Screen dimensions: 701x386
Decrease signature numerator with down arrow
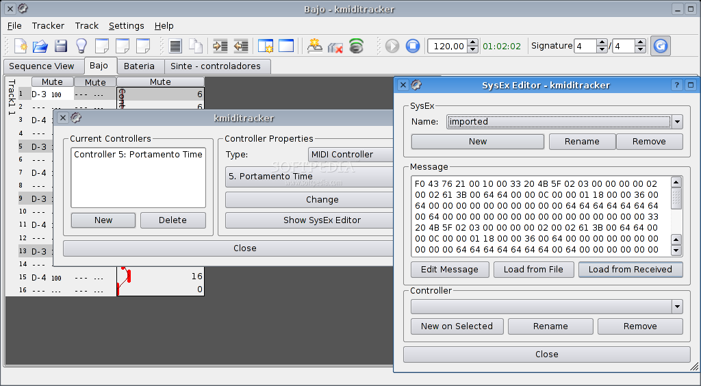[602, 49]
